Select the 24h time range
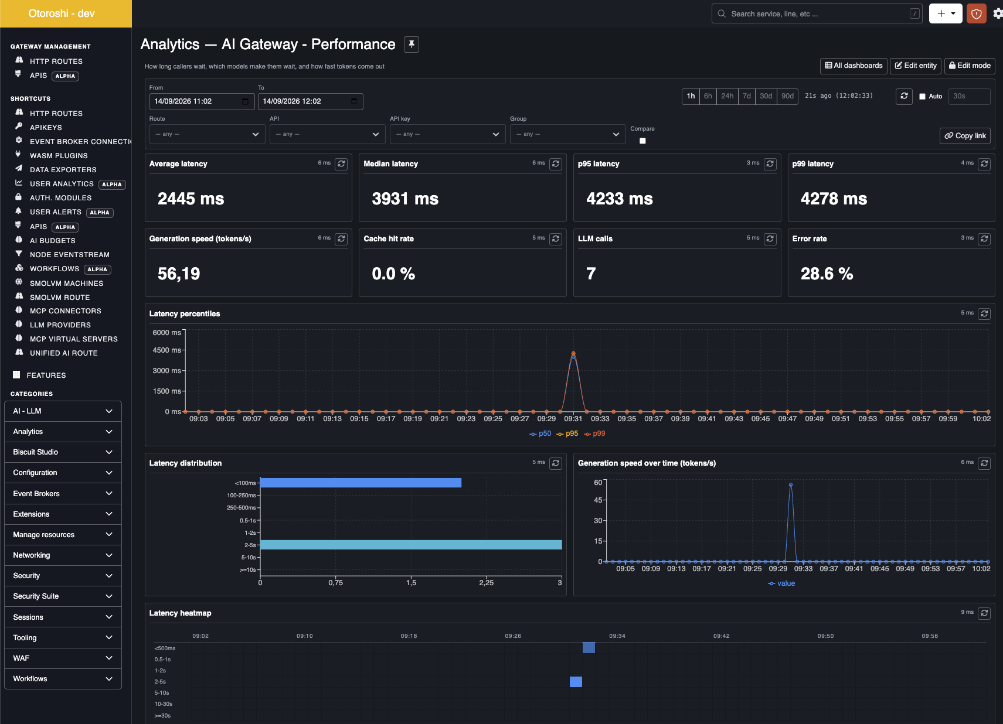 (x=727, y=96)
